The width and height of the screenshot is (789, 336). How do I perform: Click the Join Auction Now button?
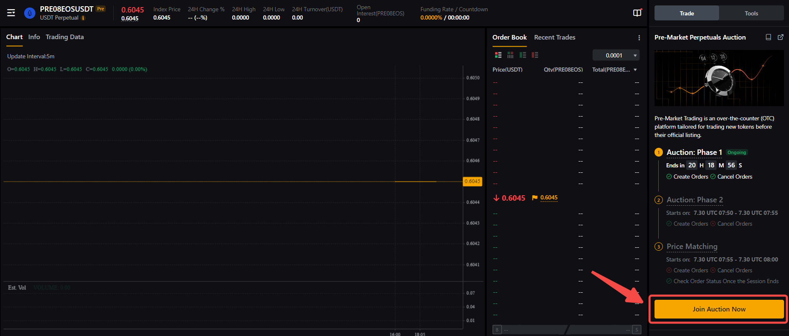(x=719, y=309)
